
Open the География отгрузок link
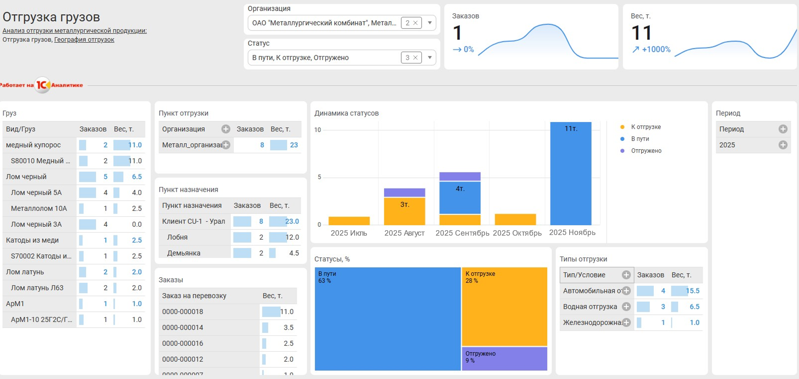84,40
